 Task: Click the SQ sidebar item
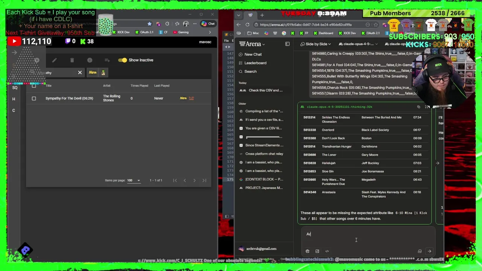tap(15, 88)
